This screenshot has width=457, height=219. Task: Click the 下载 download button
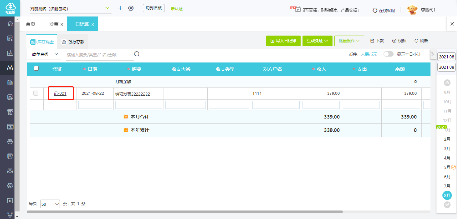point(377,41)
